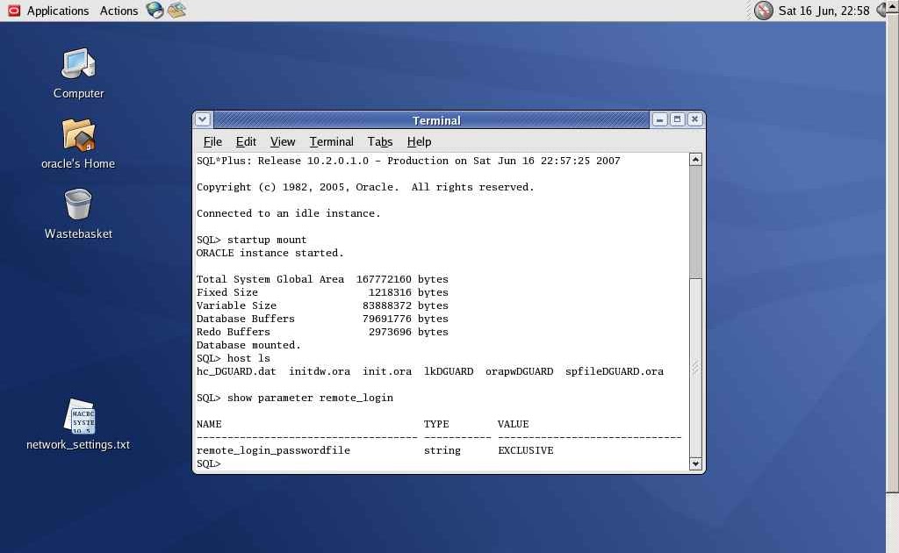Click the 'Database mounted.' line

tap(248, 345)
